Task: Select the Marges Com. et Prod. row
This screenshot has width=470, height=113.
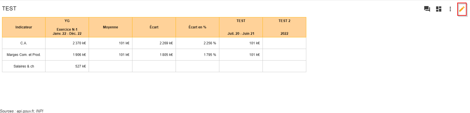Action: tap(154, 55)
